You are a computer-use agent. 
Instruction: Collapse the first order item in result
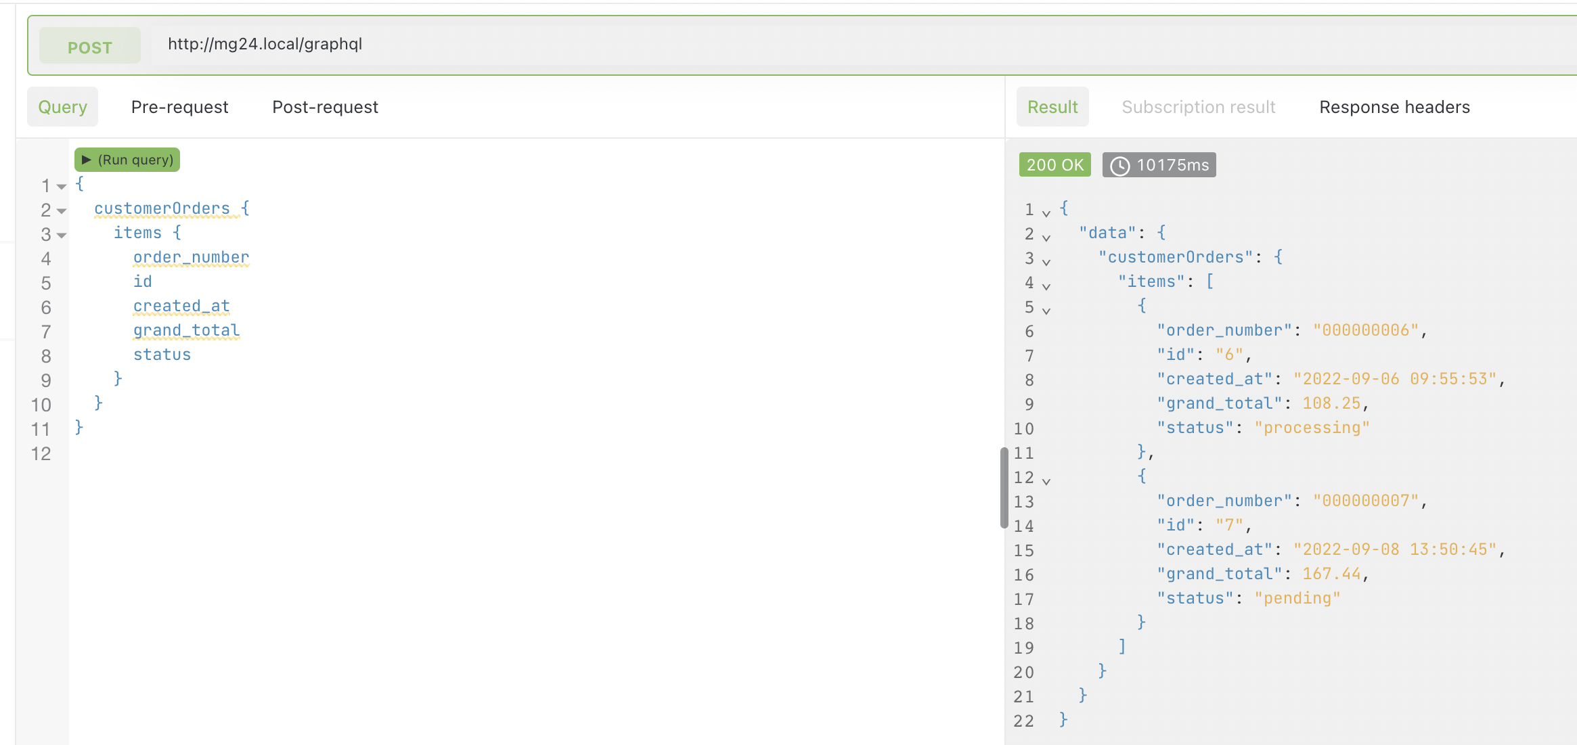click(x=1046, y=310)
